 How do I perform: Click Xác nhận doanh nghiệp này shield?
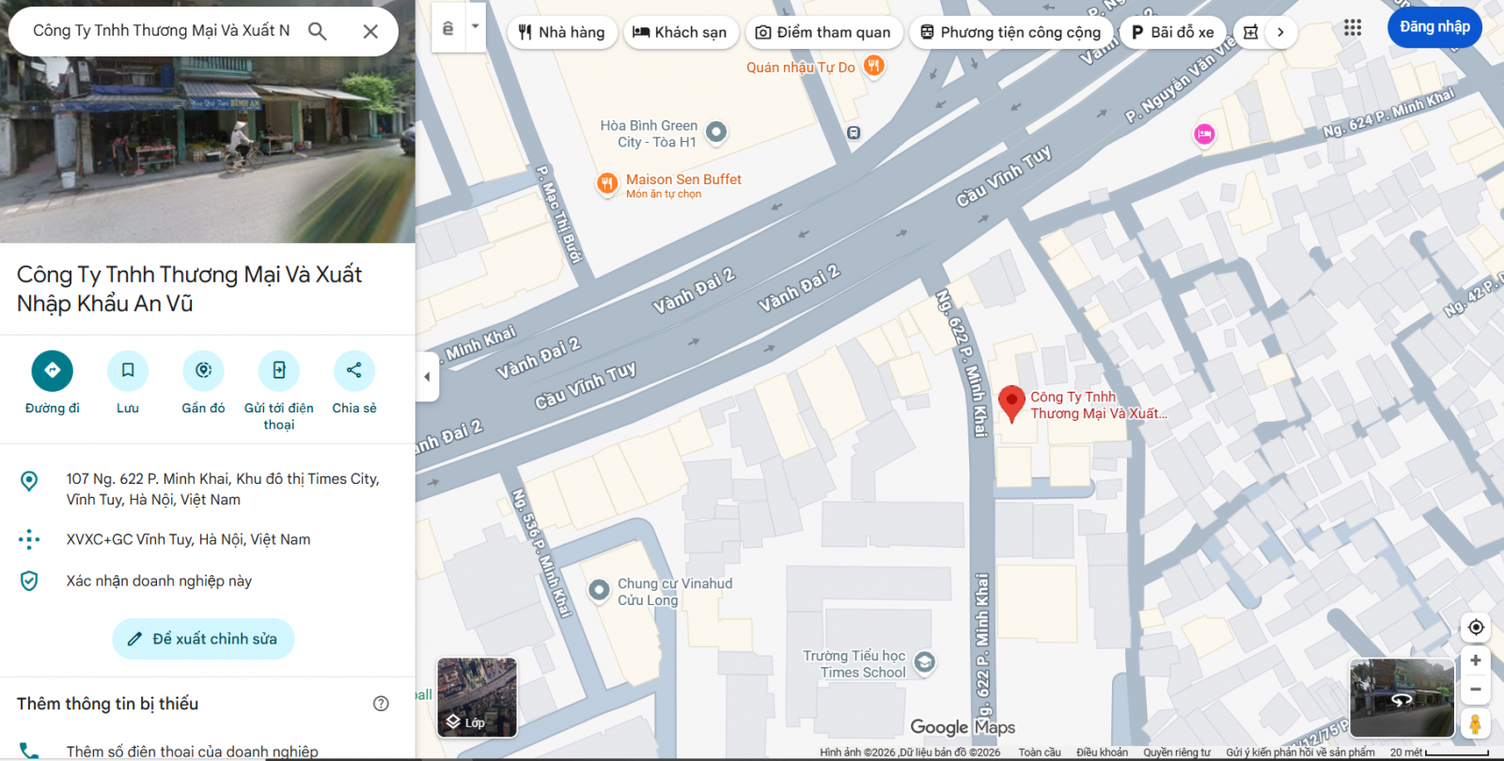point(29,581)
